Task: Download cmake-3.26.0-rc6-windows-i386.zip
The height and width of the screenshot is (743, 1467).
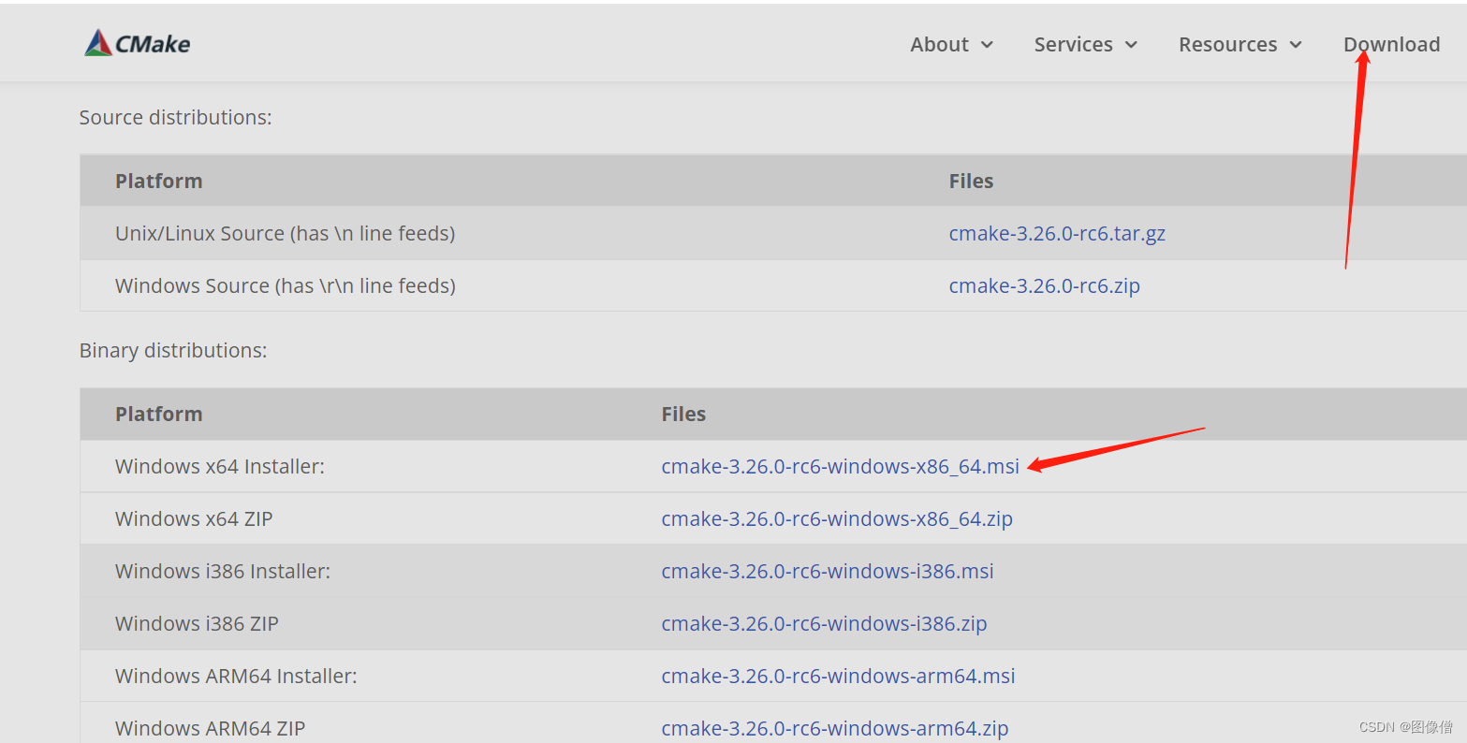Action: pos(824,623)
